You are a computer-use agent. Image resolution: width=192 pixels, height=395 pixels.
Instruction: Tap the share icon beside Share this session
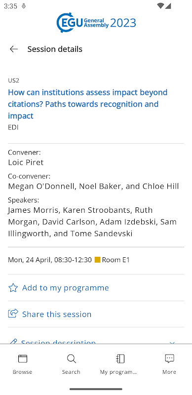point(13,314)
